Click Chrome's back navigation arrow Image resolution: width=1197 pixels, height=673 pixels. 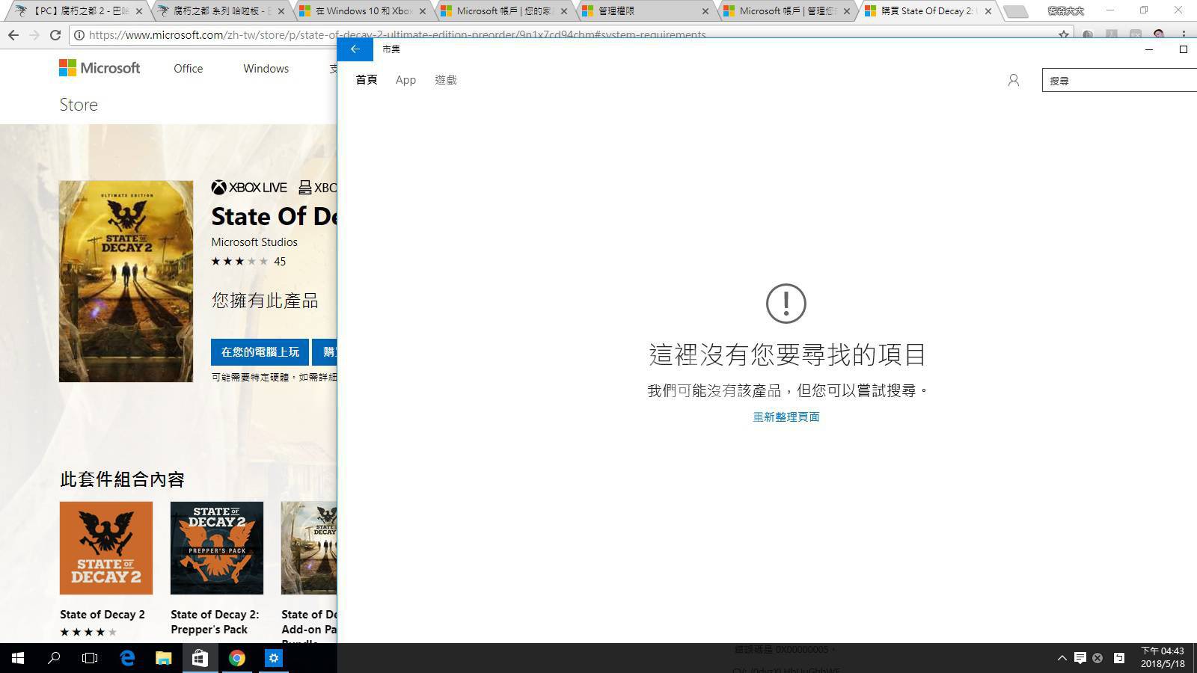point(13,35)
